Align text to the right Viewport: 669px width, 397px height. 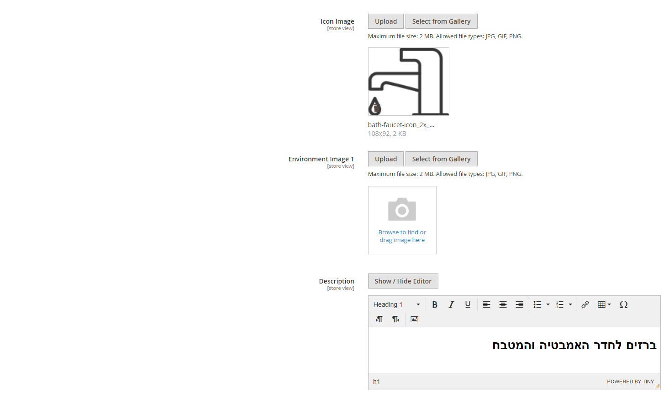[x=519, y=304]
